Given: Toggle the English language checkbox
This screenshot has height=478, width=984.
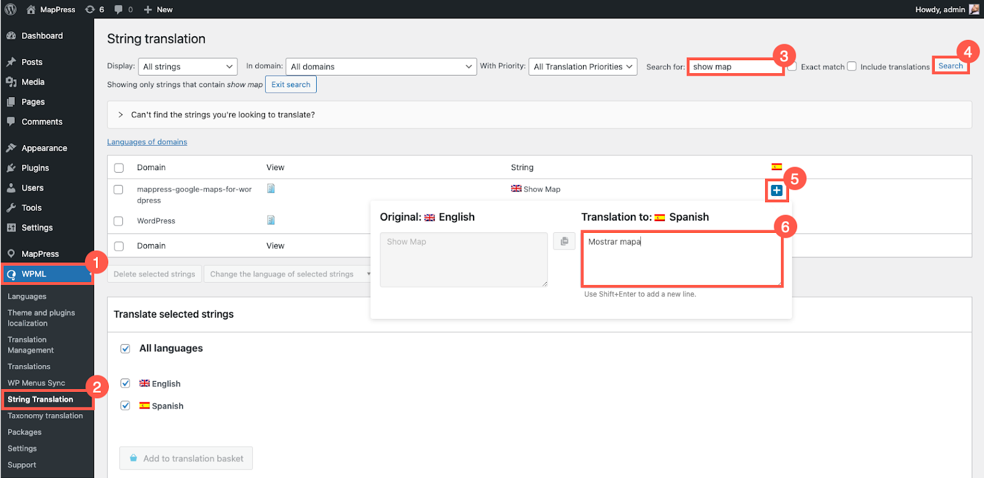Looking at the screenshot, I should point(125,383).
